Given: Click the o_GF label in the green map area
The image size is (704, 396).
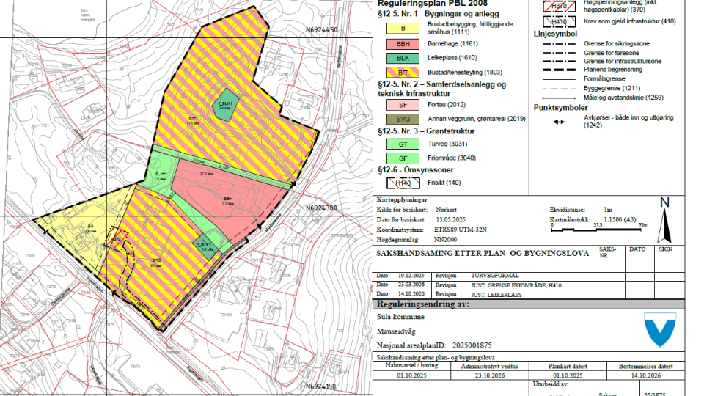Looking at the screenshot, I should click(x=161, y=173).
